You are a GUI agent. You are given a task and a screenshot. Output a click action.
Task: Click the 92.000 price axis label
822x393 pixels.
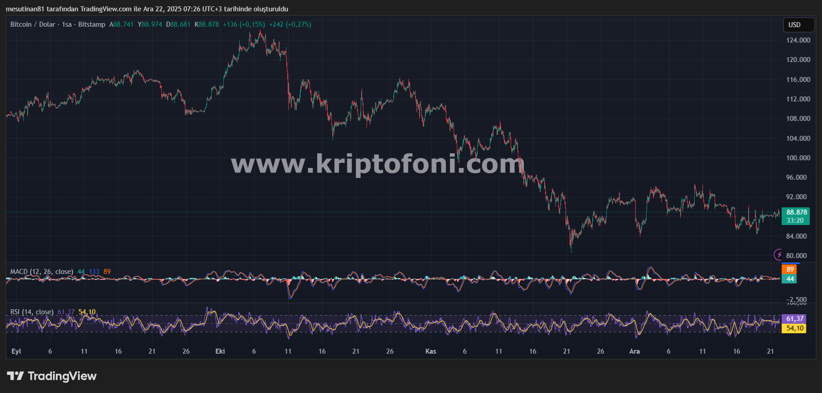[797, 196]
